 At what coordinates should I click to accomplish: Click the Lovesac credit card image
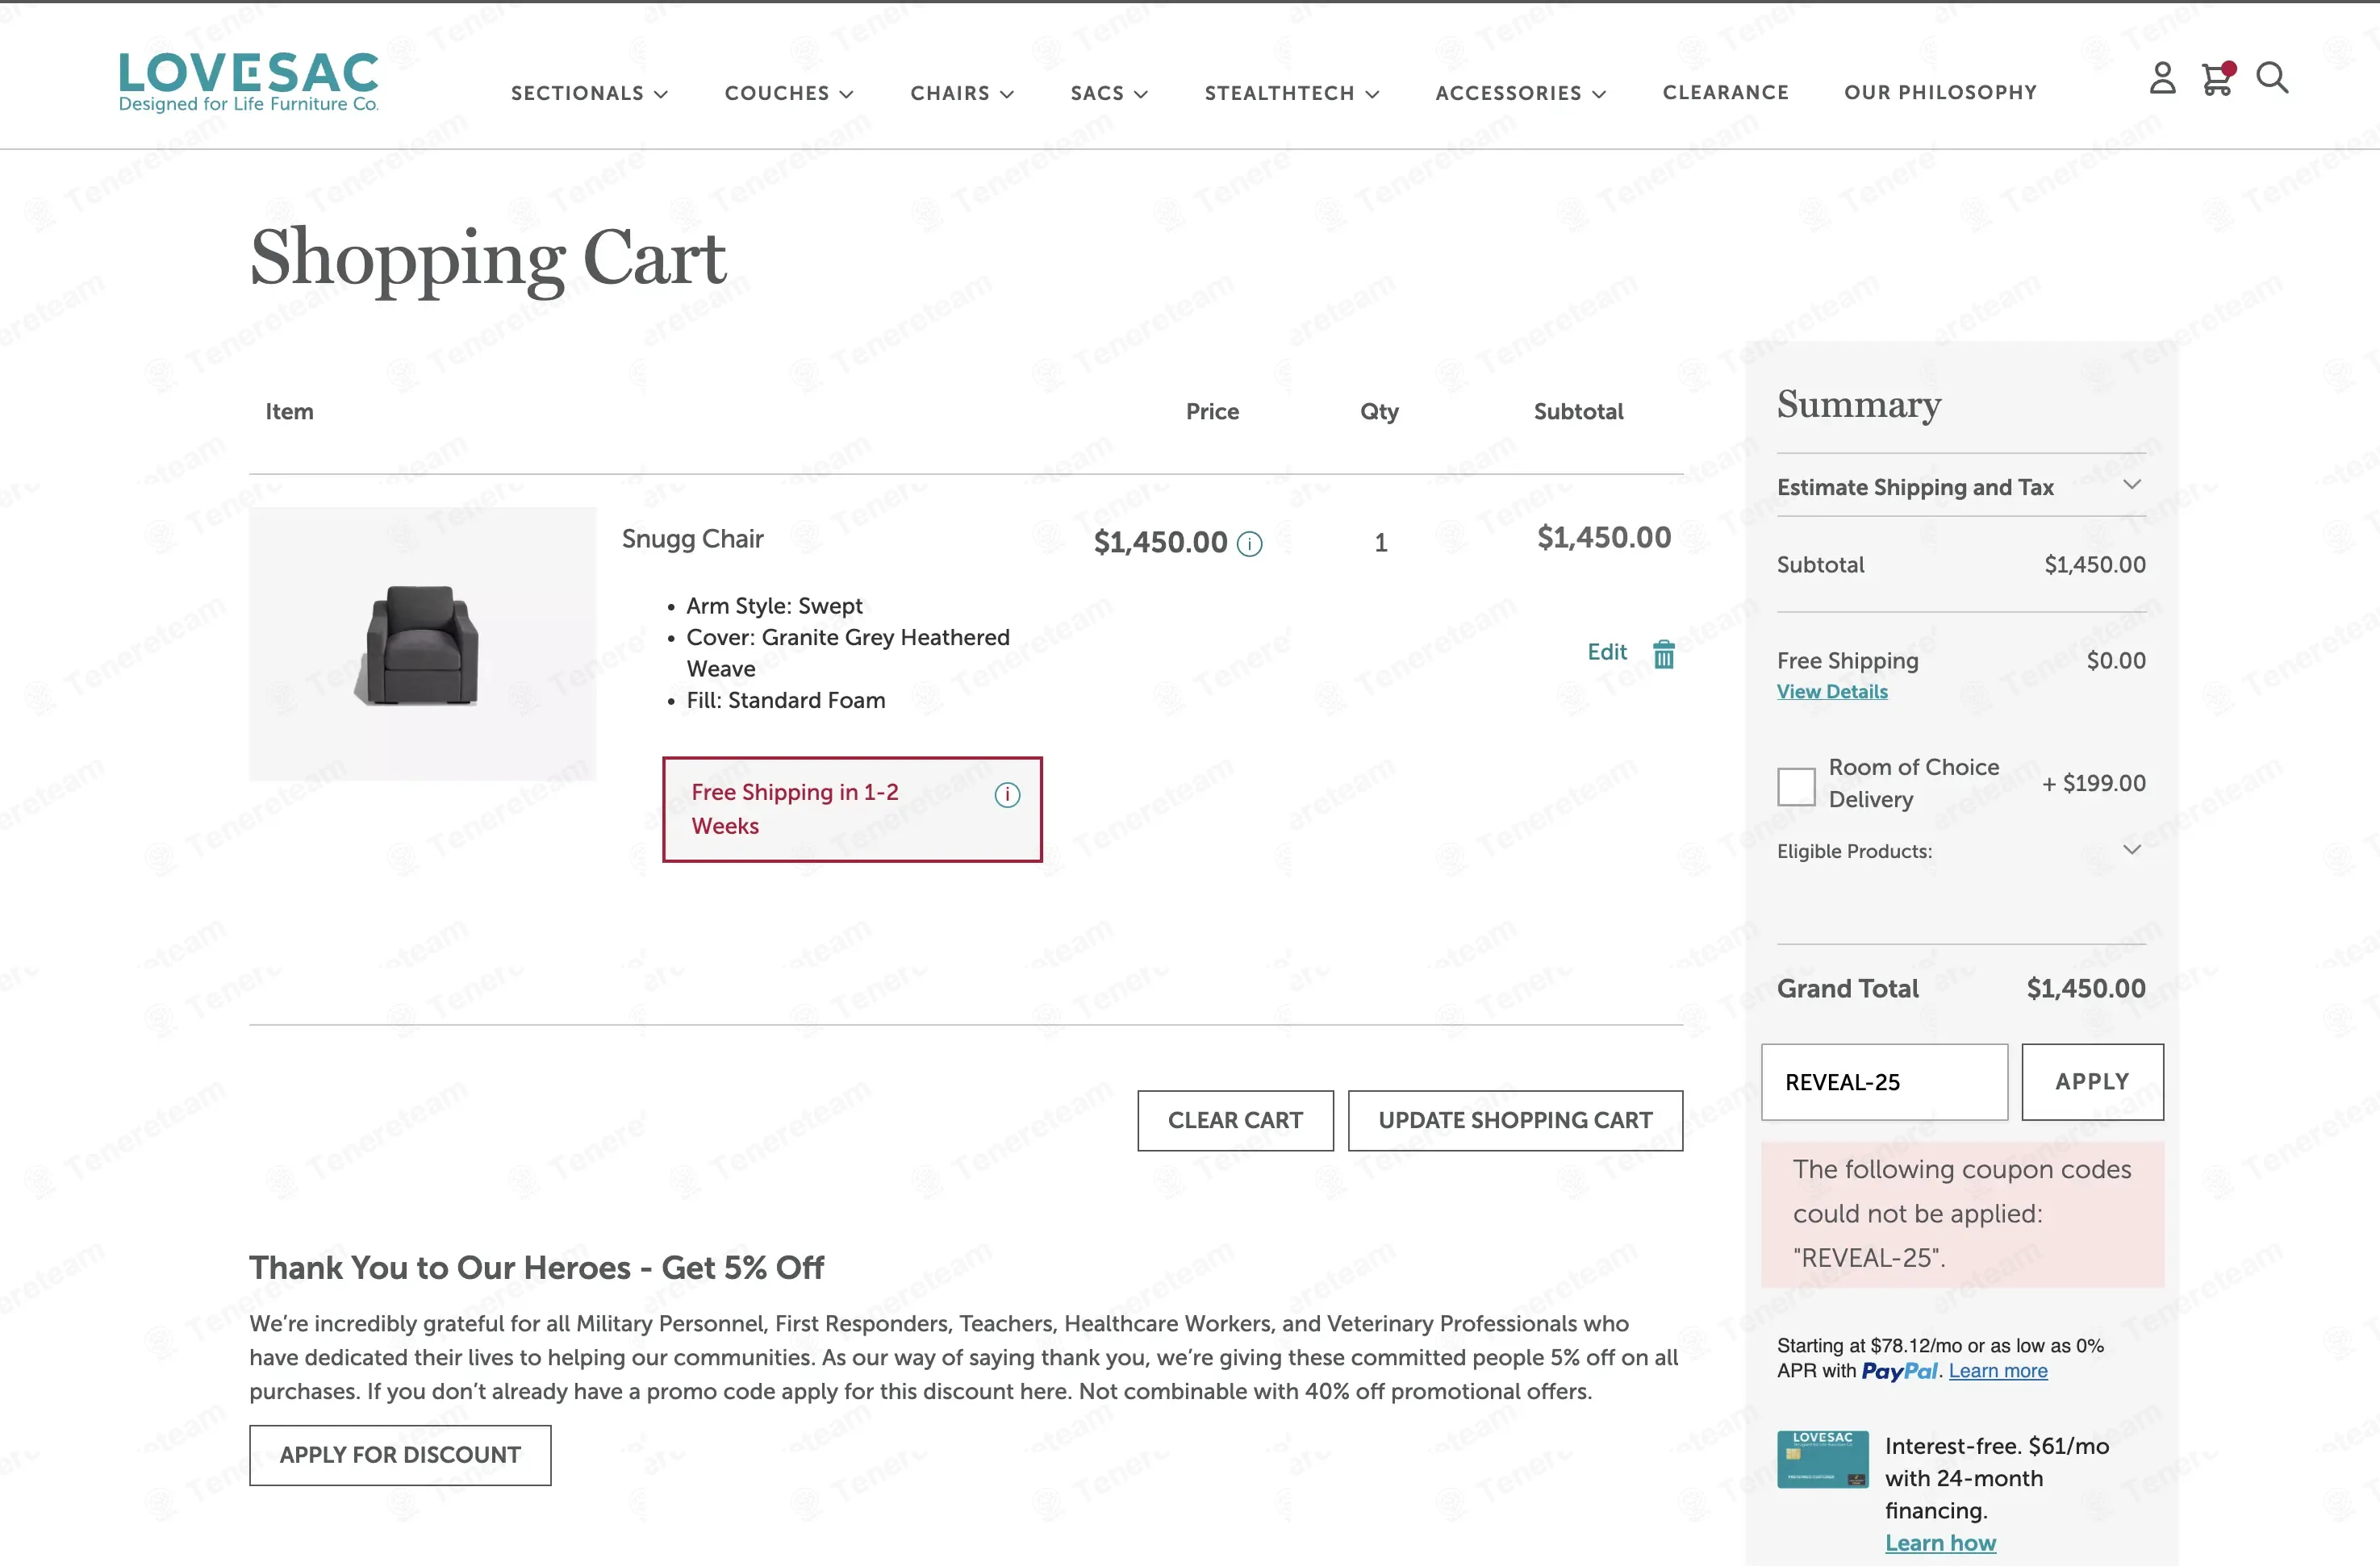point(1822,1459)
